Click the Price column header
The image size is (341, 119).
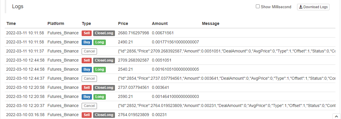[x=123, y=23]
